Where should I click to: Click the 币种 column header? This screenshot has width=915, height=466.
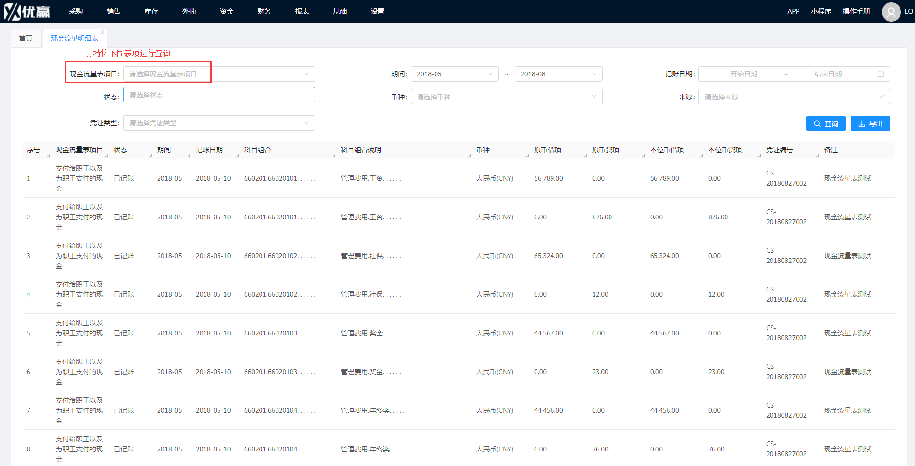(483, 150)
